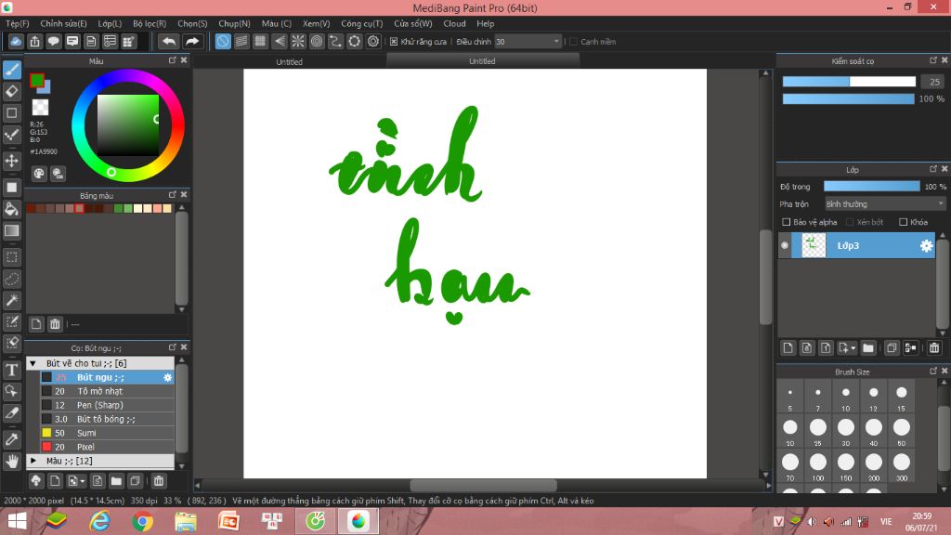The width and height of the screenshot is (951, 535).
Task: Collapse Bút vẽ cho tui brush group
Action: pos(33,363)
